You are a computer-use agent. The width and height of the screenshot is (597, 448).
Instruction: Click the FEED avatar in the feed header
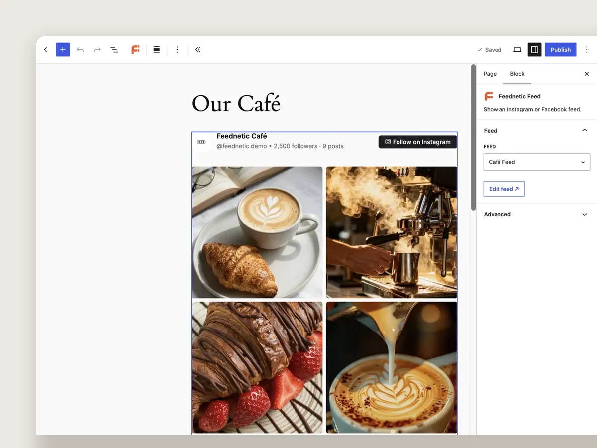click(x=201, y=142)
